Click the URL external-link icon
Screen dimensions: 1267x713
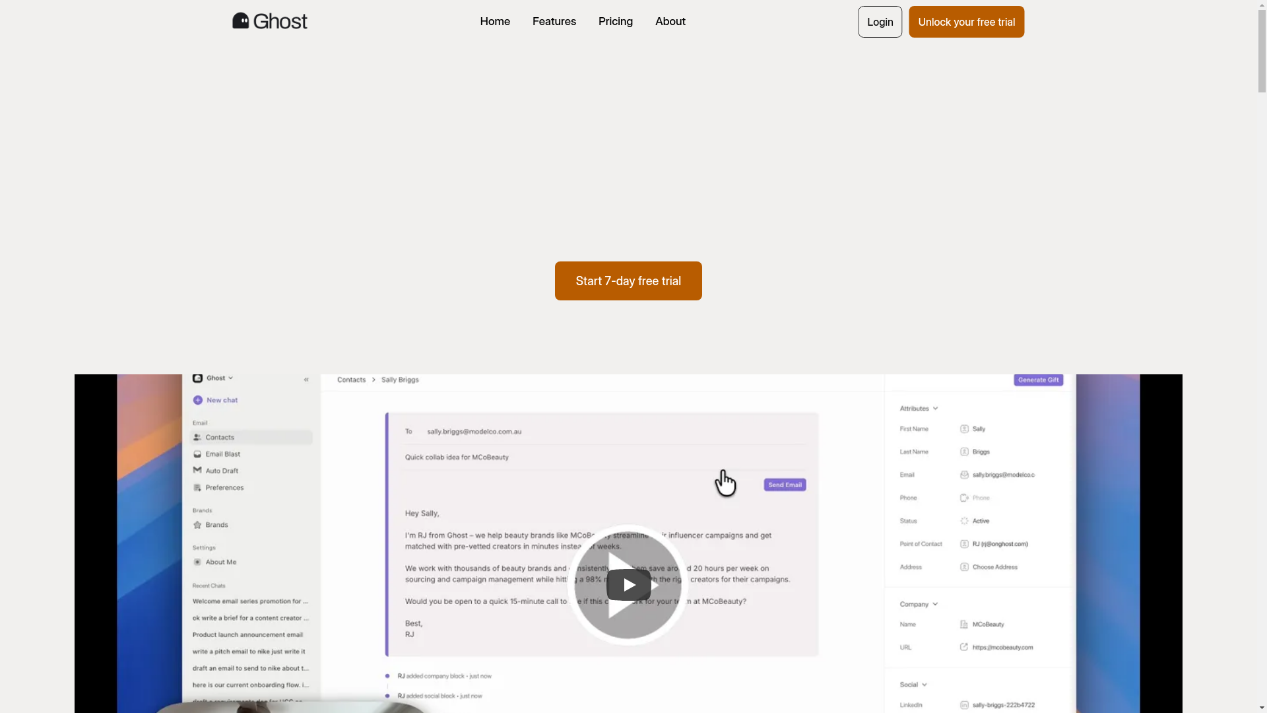[964, 647]
